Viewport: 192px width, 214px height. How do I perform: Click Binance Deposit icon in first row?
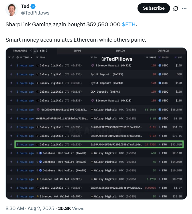click(x=93, y=66)
